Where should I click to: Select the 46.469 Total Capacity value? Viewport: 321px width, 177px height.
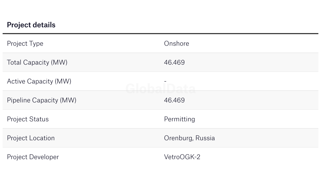174,62
